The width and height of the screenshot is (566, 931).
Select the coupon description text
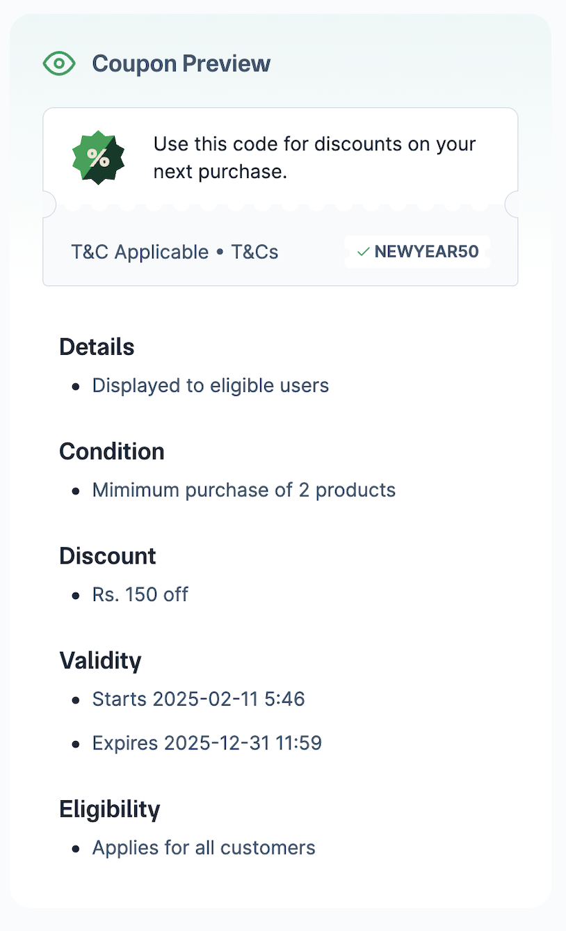[314, 158]
